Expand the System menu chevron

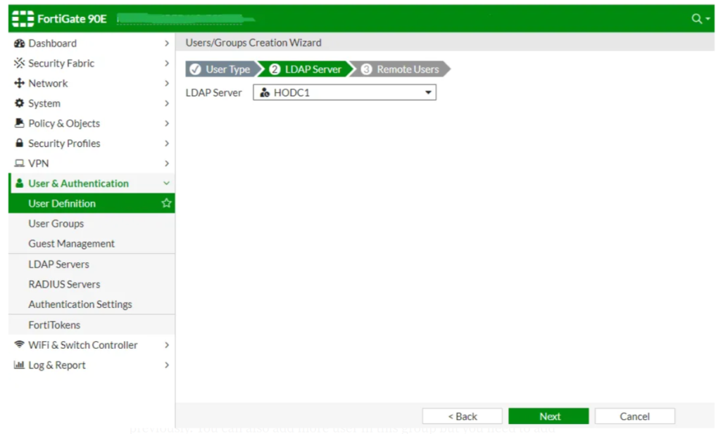pyautogui.click(x=166, y=103)
